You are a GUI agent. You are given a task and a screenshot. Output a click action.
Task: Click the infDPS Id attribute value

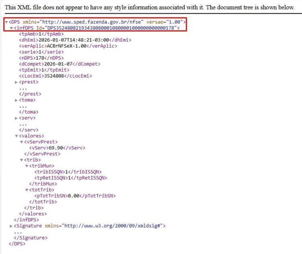pyautogui.click(x=111, y=28)
